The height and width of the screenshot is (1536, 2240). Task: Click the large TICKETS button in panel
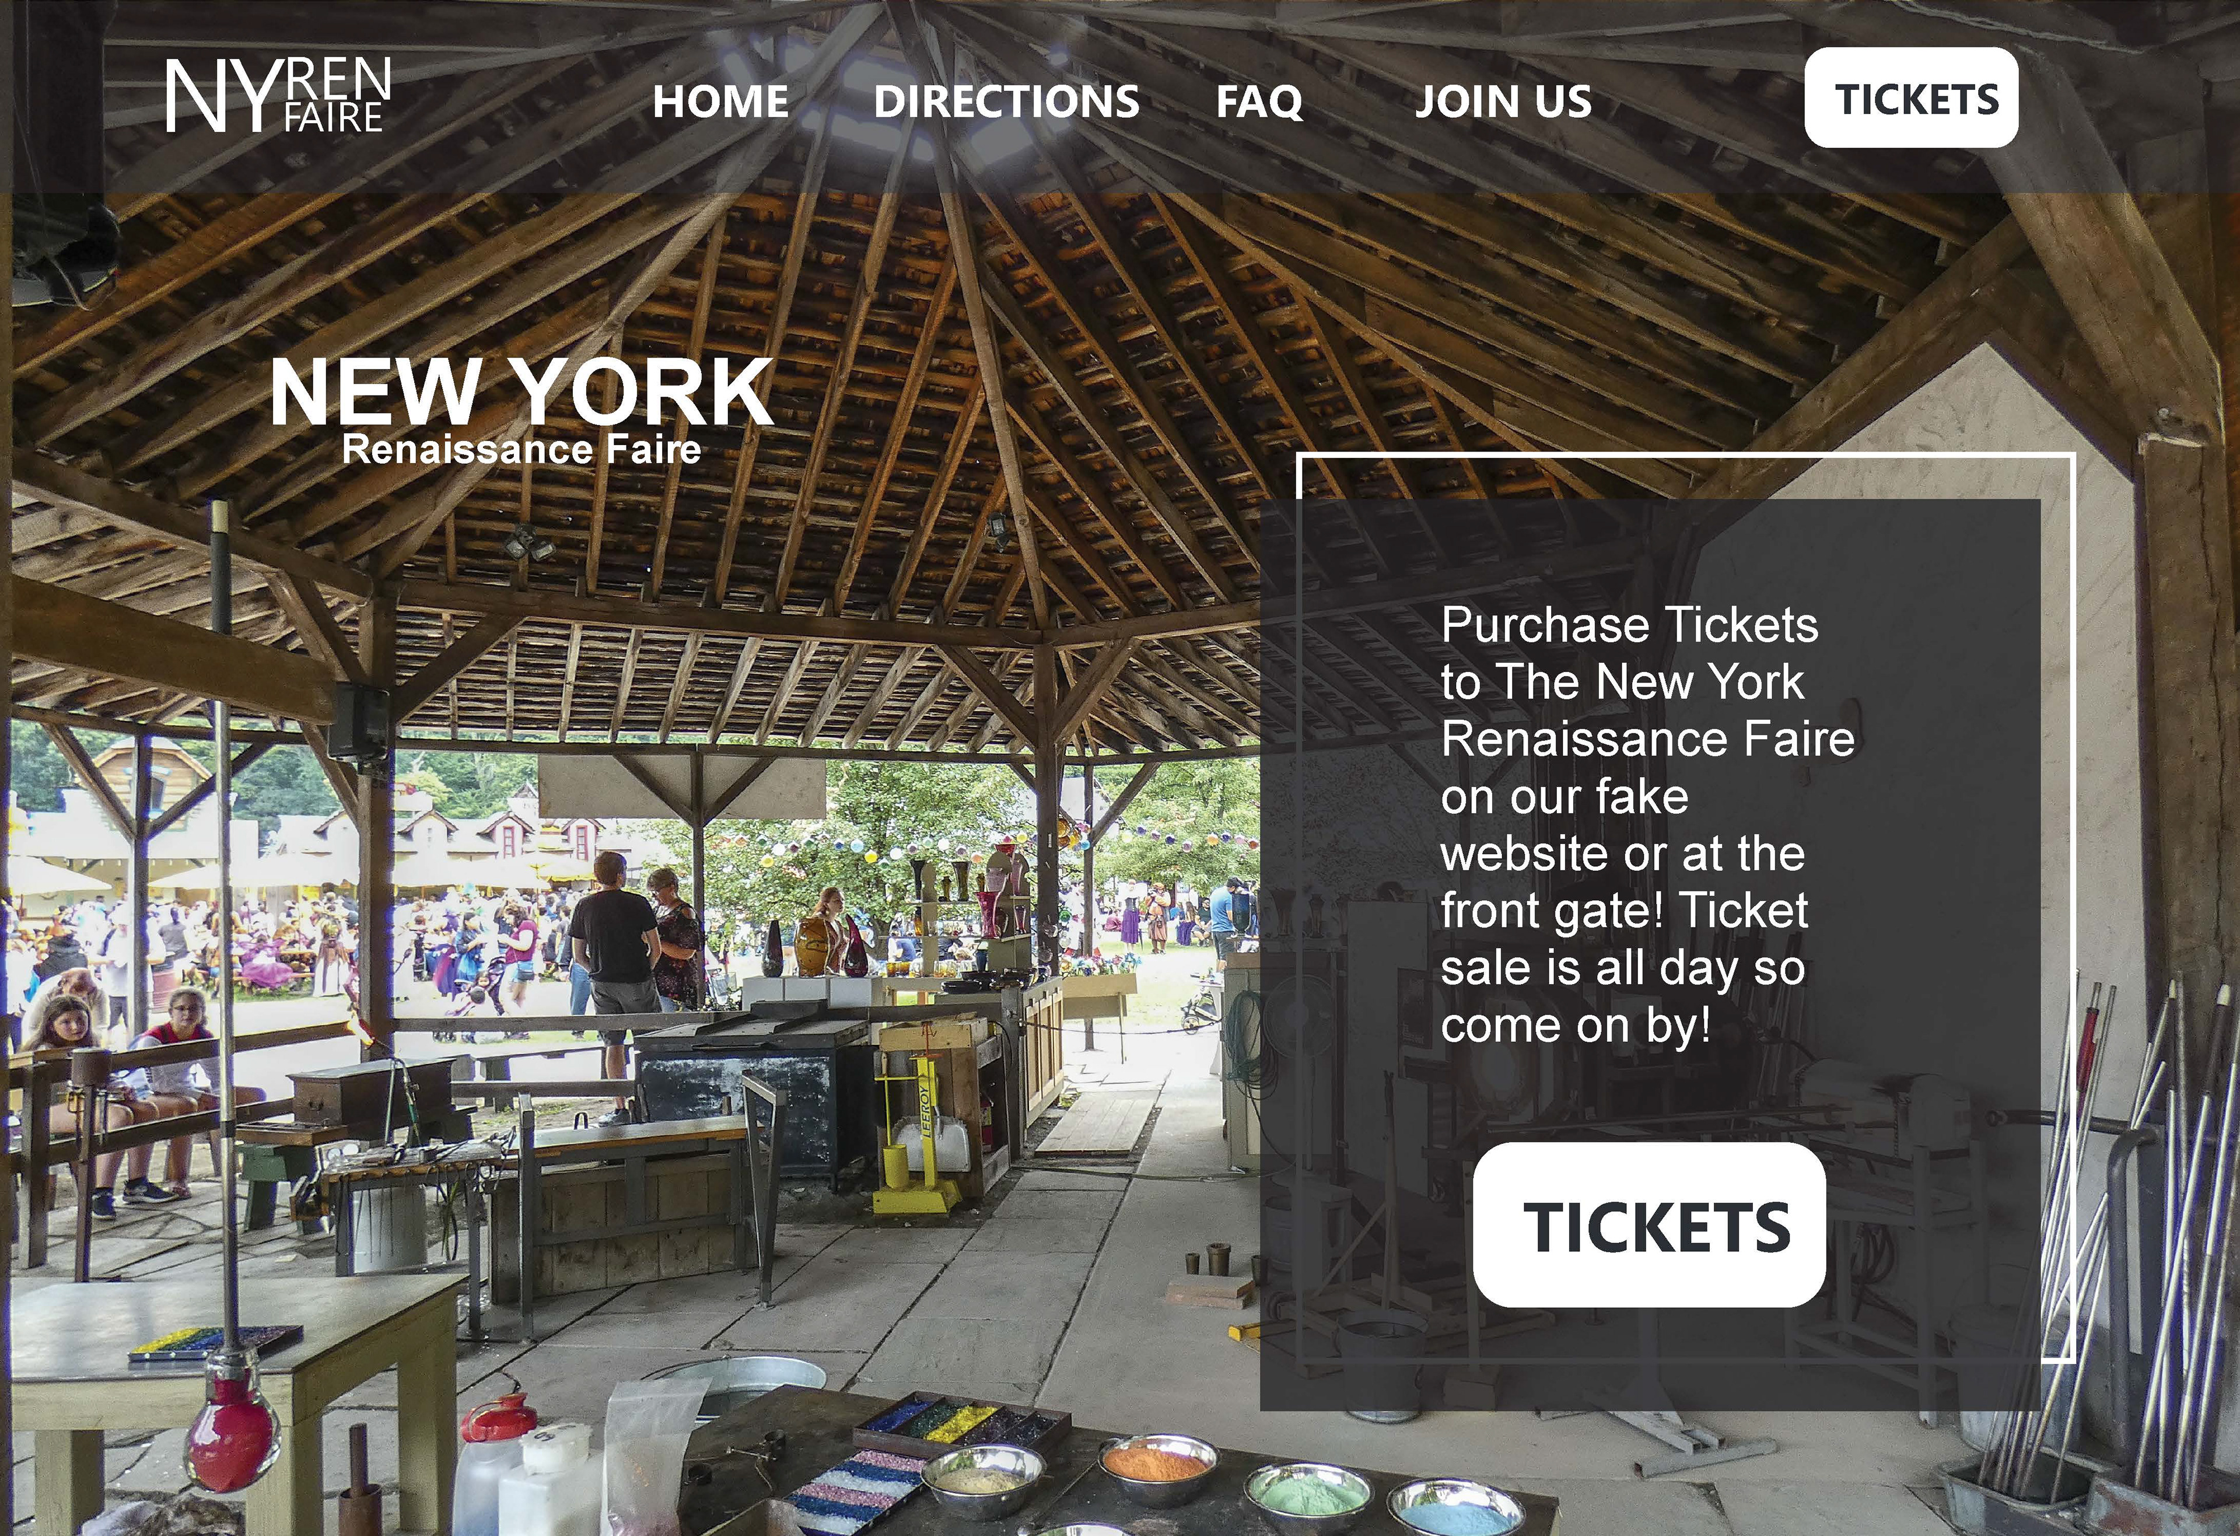(x=1649, y=1224)
